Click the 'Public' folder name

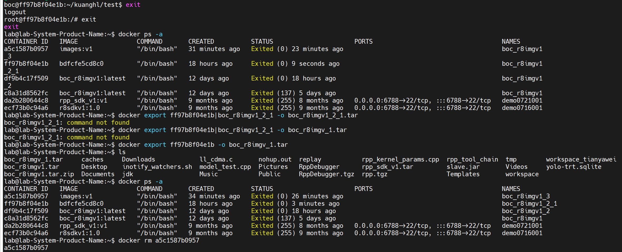(270, 174)
